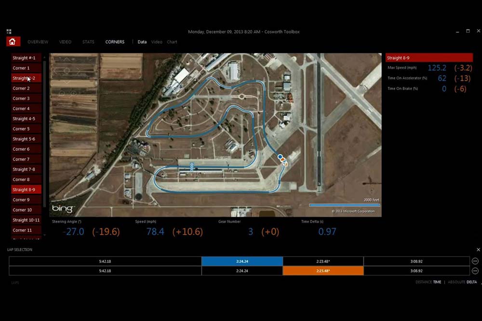Image resolution: width=482 pixels, height=321 pixels.
Task: Switch the lap axis to Distance
Action: (423, 282)
